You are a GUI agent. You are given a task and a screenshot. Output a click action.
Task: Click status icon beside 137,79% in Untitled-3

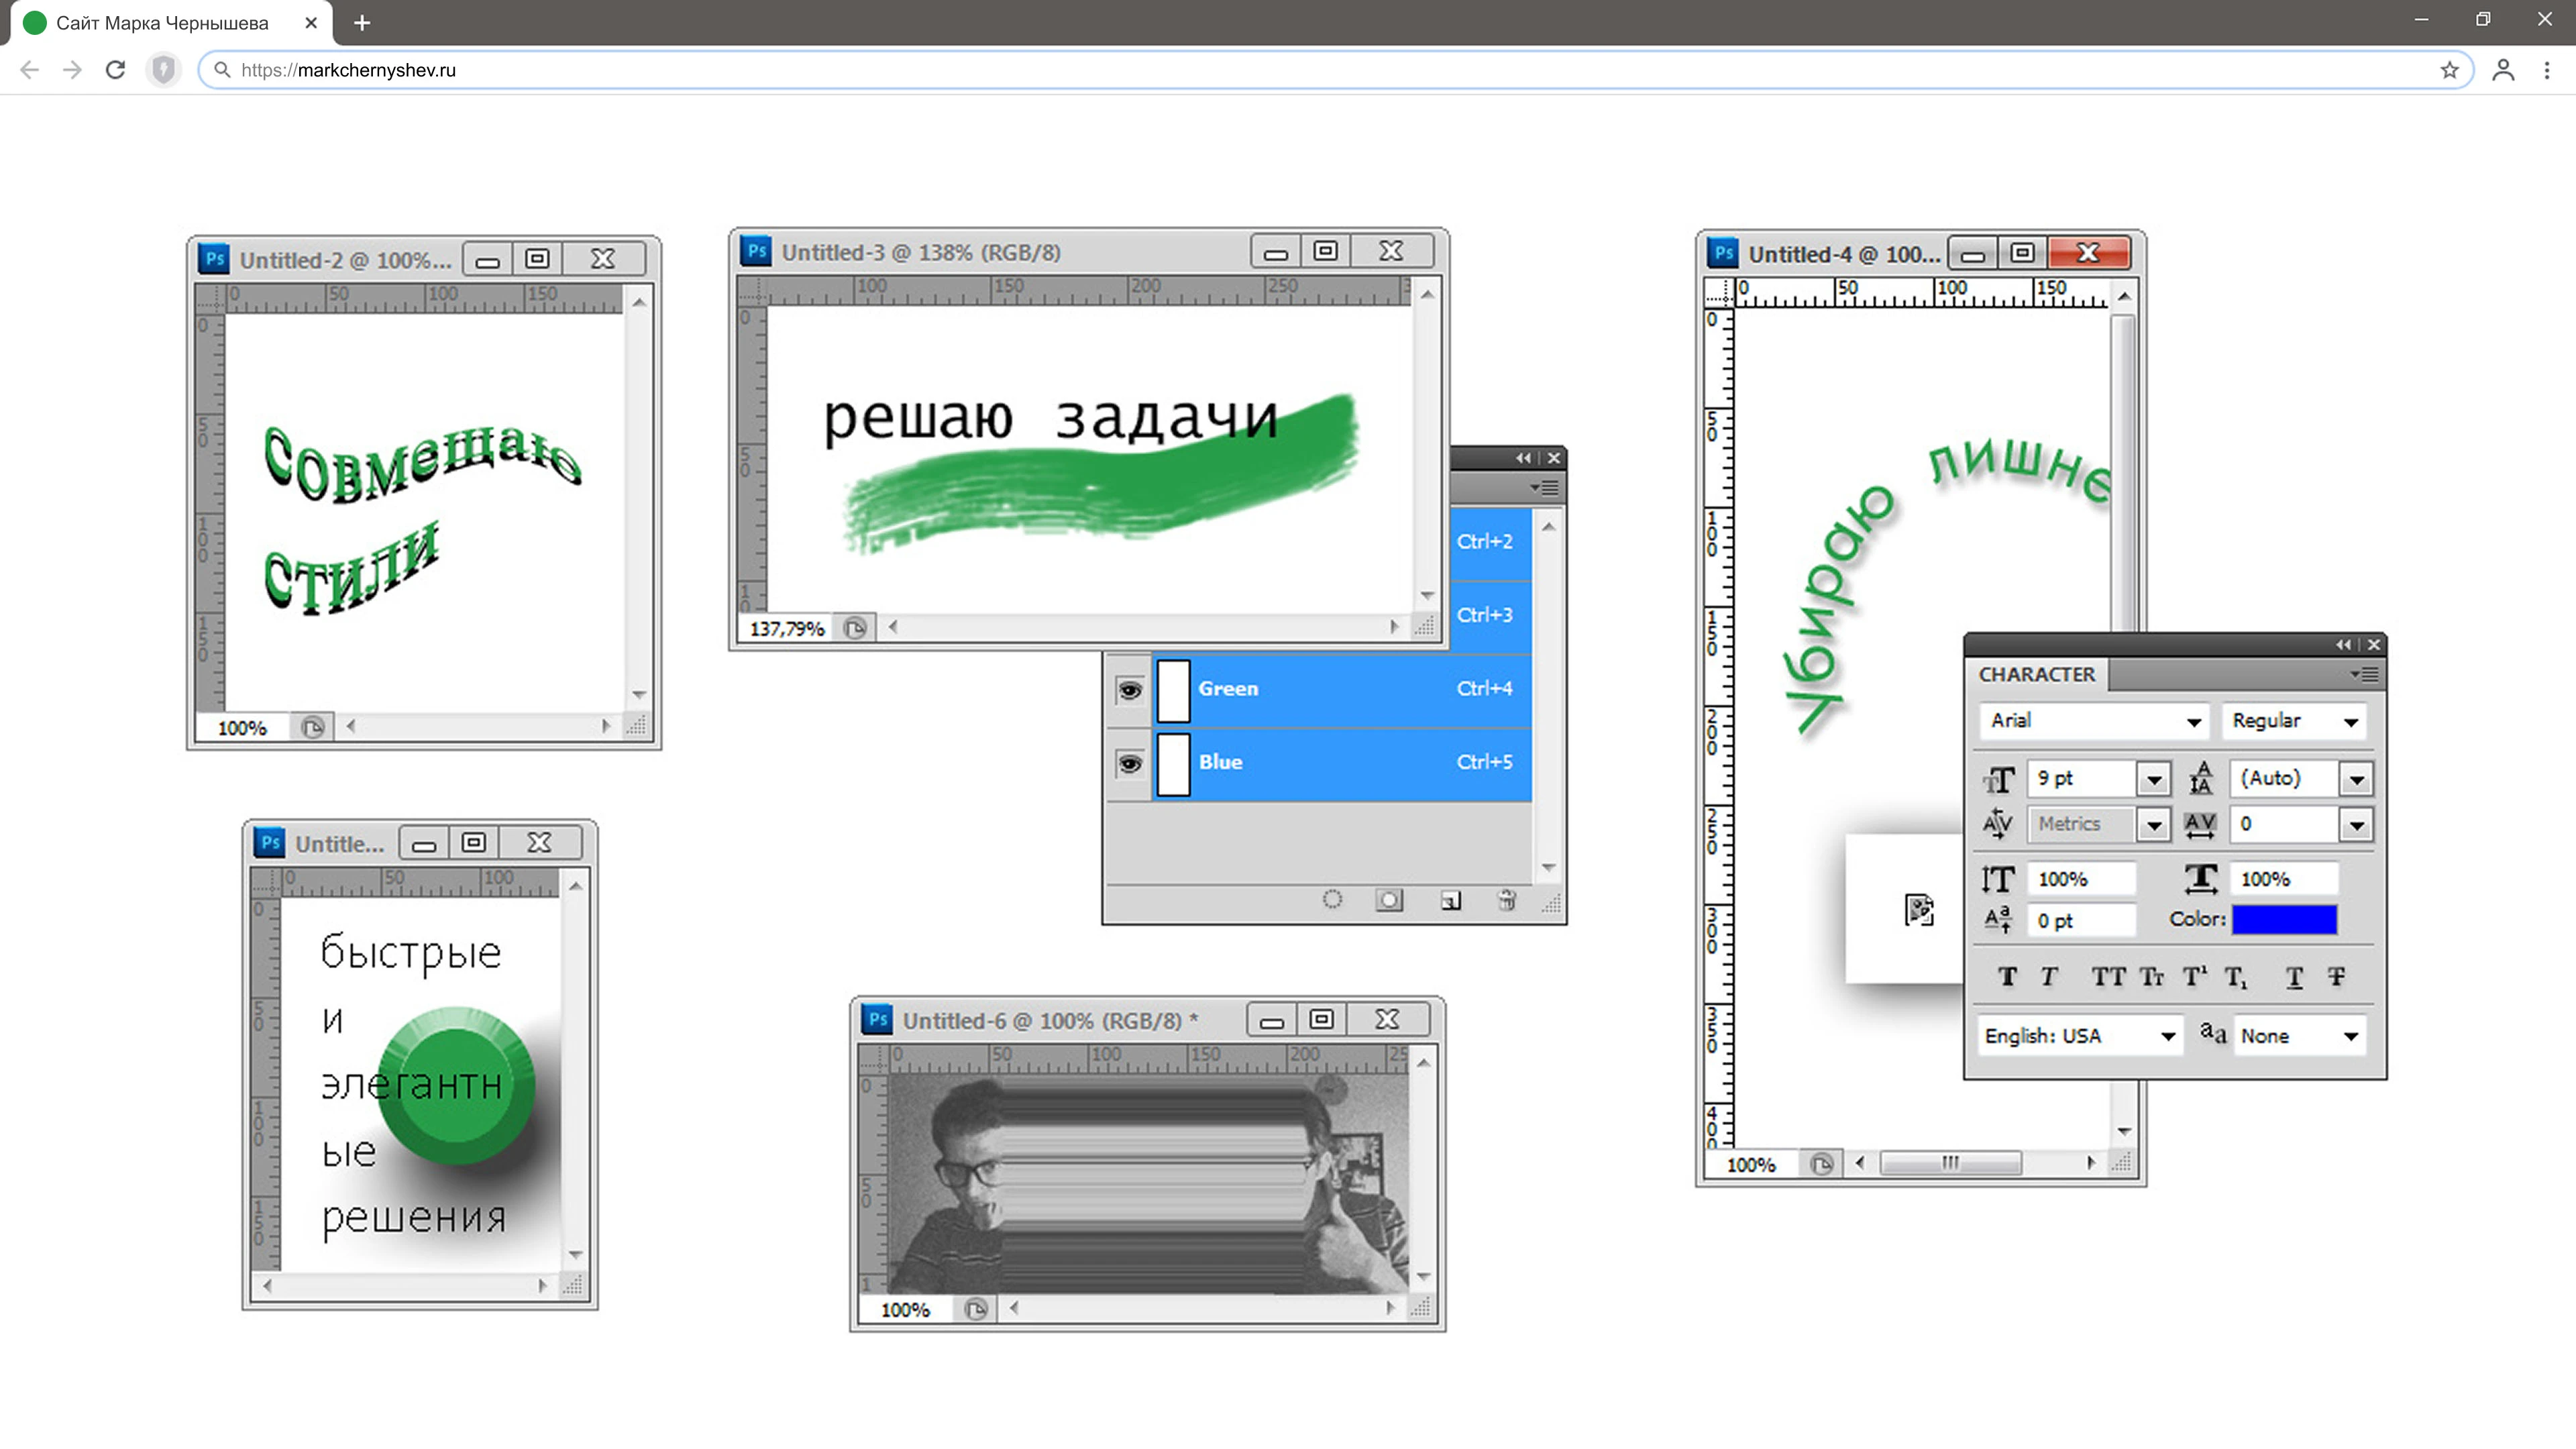854,628
